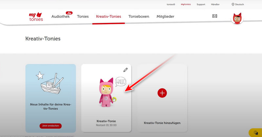The image size is (262, 137).
Task: Click the Neu badge on Audiothek
Action: point(69,13)
